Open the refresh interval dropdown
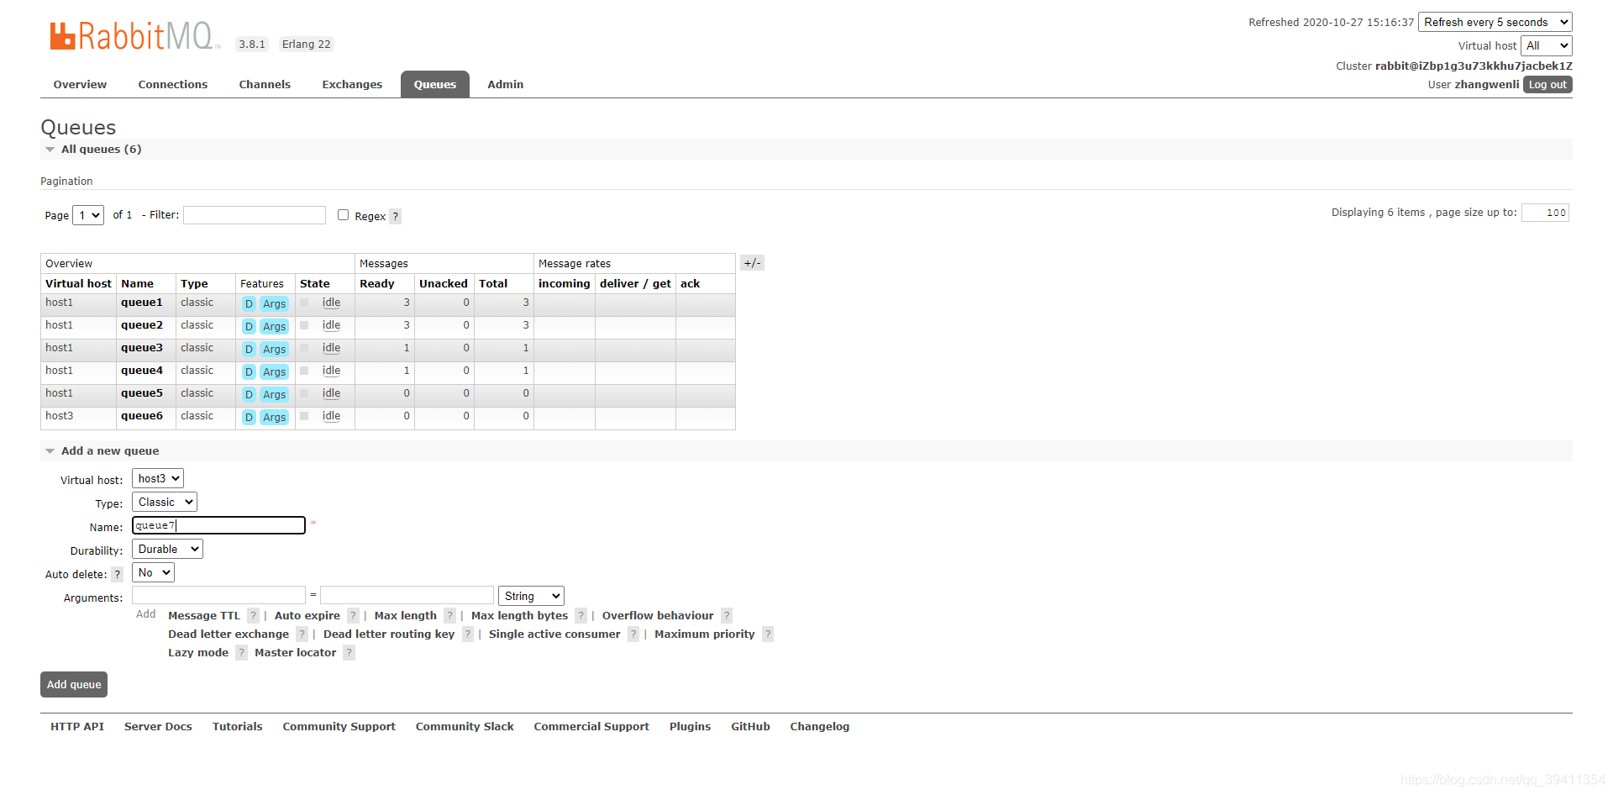The image size is (1613, 795). [x=1495, y=22]
